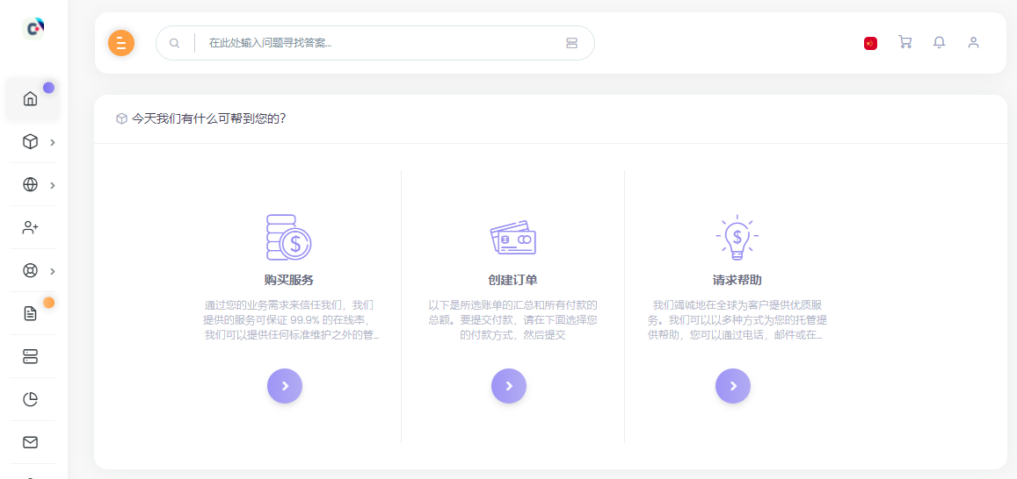Screen dimensions: 1017x479
Task: Open the user account profile icon
Action: 973,42
